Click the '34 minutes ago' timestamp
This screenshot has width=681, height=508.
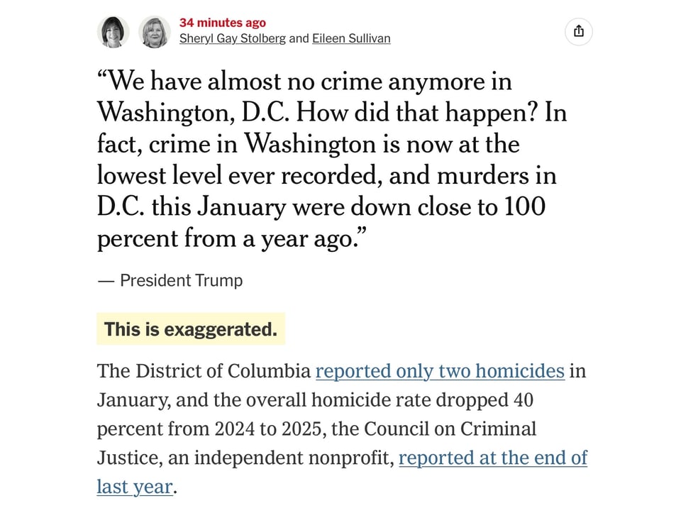coord(223,22)
